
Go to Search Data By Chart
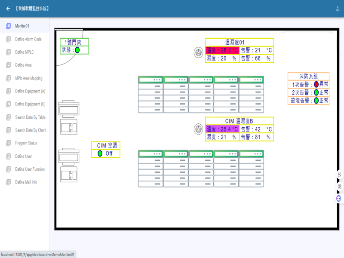[x=25, y=130]
